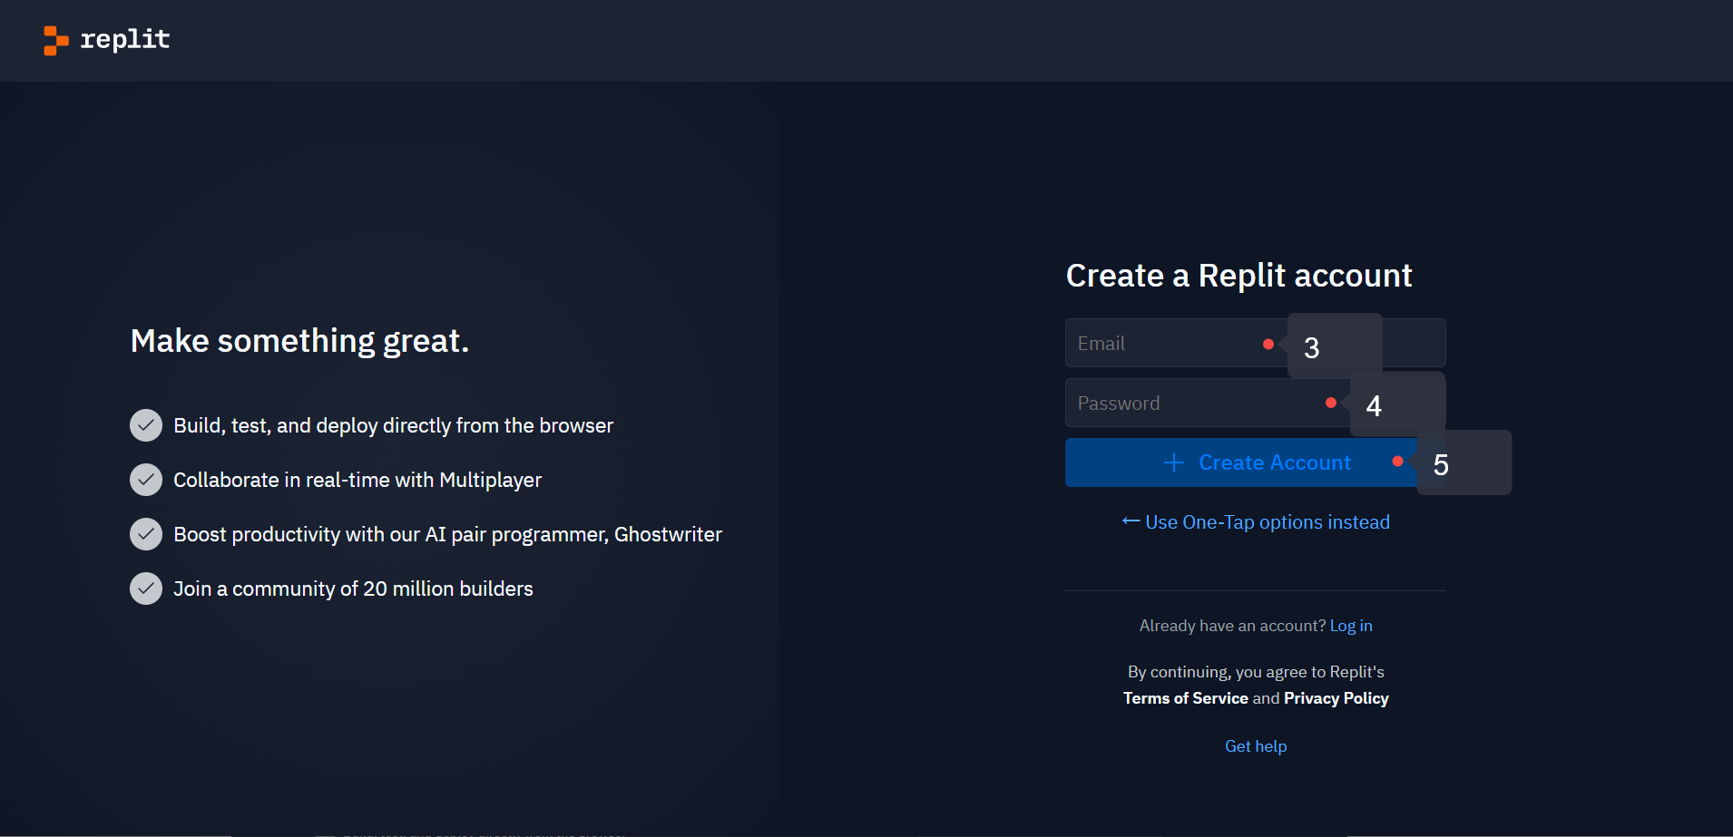Open the Log in link
1733x837 pixels.
[x=1351, y=626]
